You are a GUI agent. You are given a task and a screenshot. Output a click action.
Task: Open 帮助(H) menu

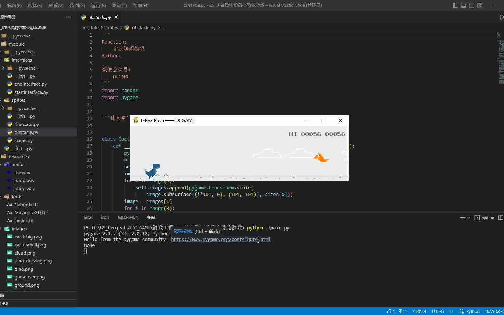coord(141,5)
